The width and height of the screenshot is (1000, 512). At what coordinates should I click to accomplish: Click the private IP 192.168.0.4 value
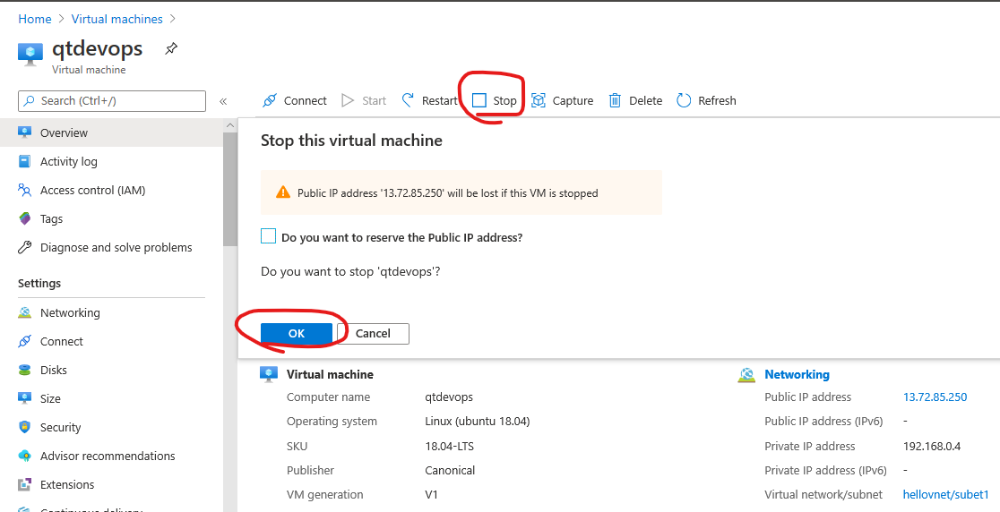pyautogui.click(x=932, y=446)
